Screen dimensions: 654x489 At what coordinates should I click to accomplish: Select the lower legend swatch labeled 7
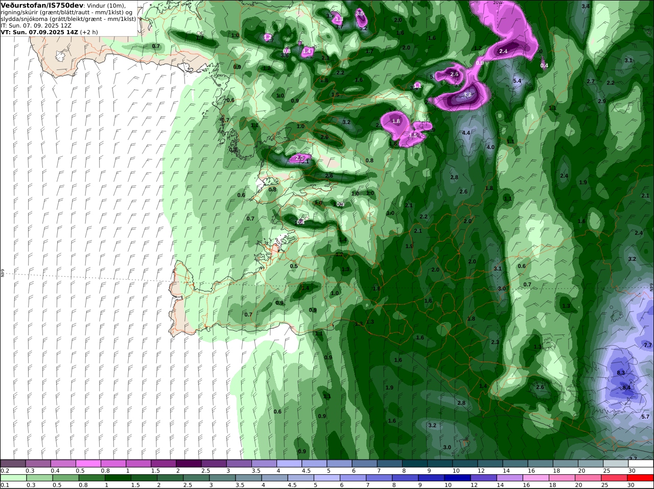[379, 478]
